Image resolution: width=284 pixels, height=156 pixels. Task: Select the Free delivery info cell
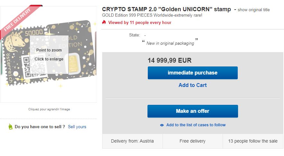tap(192, 141)
